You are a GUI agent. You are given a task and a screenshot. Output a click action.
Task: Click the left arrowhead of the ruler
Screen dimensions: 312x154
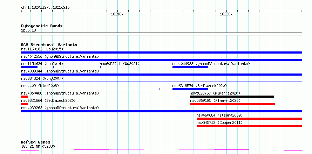pos(22,11)
